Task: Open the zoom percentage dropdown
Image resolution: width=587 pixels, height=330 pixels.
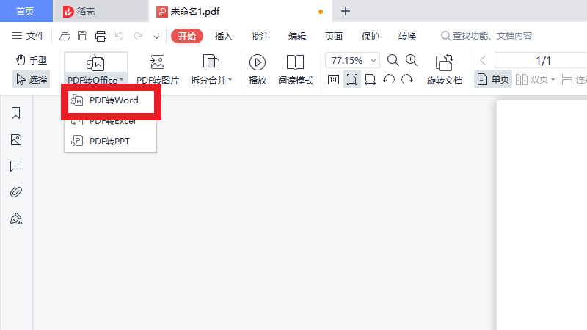Action: [x=375, y=61]
